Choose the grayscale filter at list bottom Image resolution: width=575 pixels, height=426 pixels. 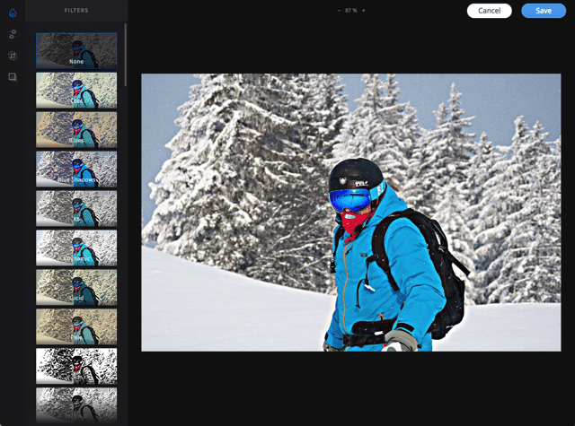click(x=76, y=404)
